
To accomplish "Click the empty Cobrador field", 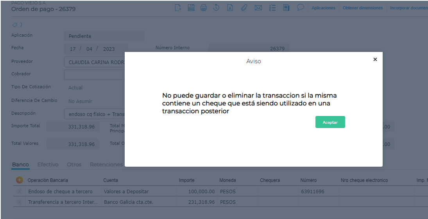I will point(95,75).
